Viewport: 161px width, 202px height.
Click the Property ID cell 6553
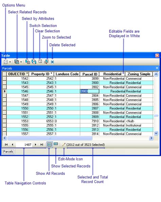point(41,121)
